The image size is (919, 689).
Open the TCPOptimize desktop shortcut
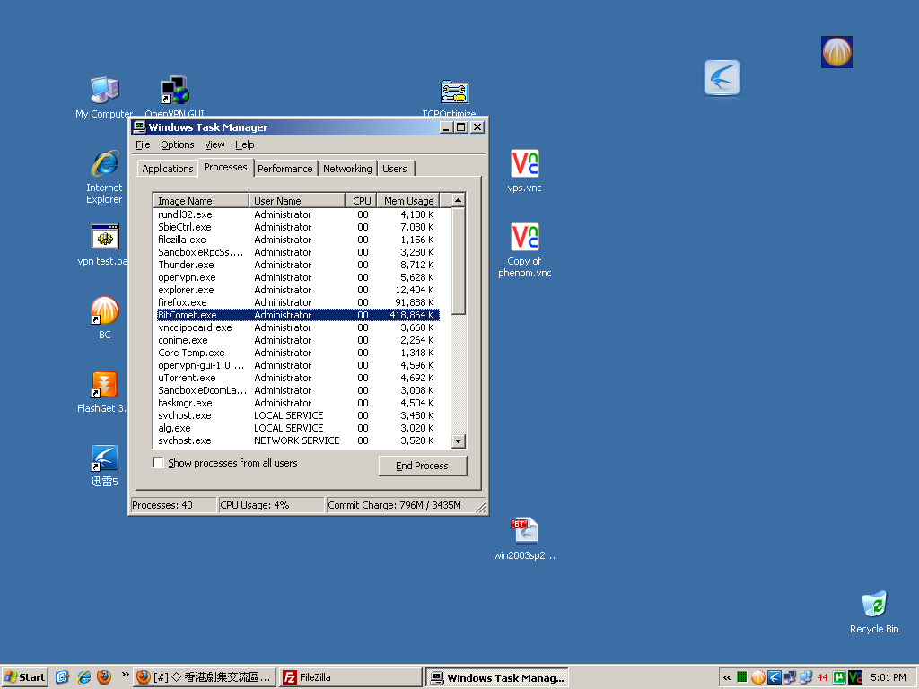click(x=453, y=92)
